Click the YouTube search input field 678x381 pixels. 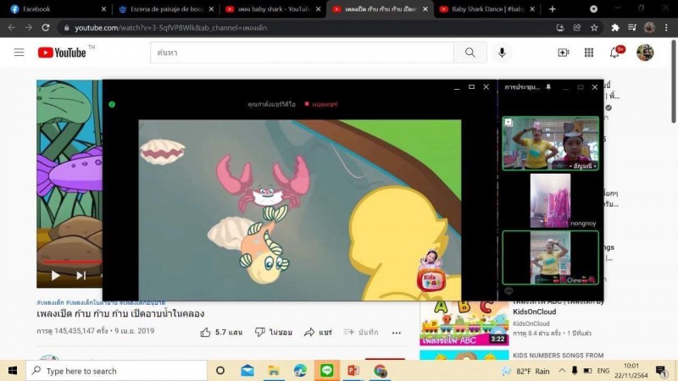(x=301, y=52)
